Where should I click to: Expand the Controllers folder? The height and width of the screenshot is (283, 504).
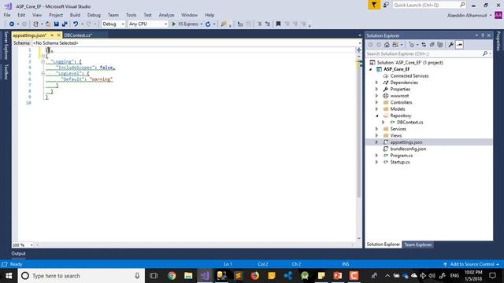(x=376, y=102)
